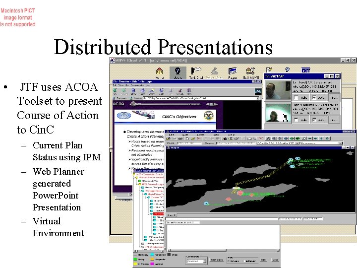This screenshot has width=357, height=268.
Task: Expand the last red tree node at bottom
Action: point(140,247)
